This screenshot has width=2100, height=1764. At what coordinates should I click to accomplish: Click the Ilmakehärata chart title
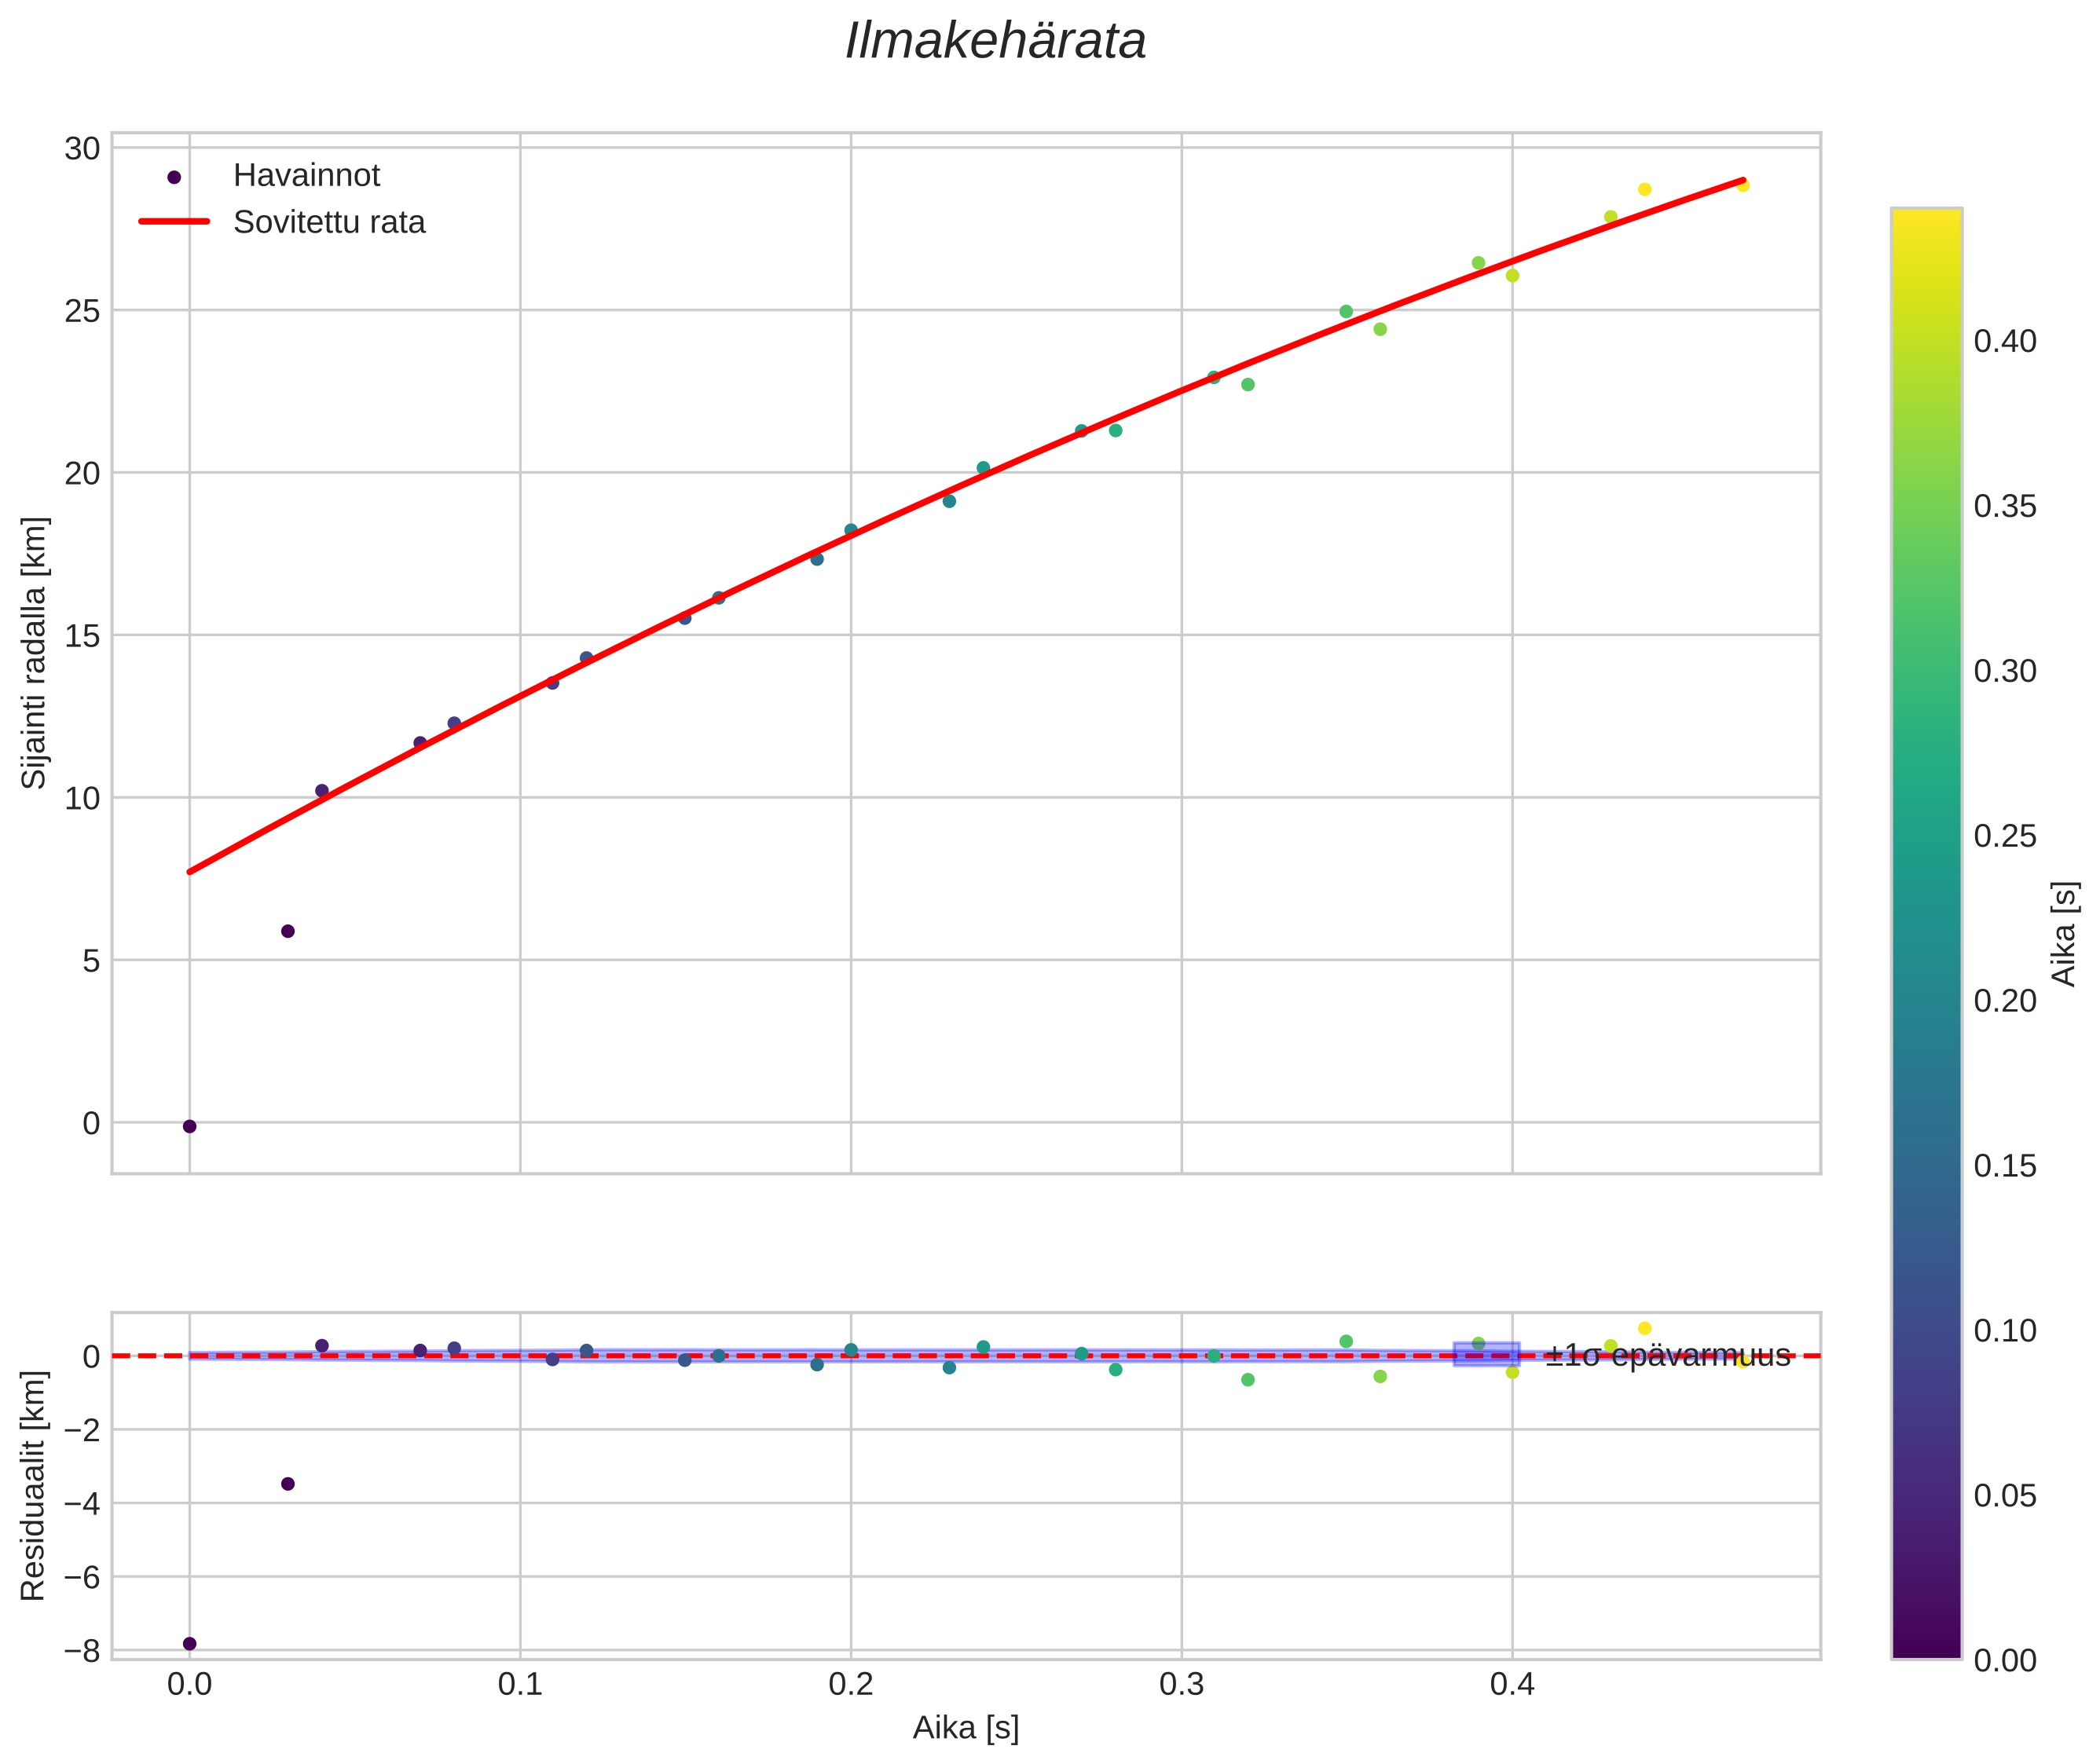pyautogui.click(x=995, y=42)
